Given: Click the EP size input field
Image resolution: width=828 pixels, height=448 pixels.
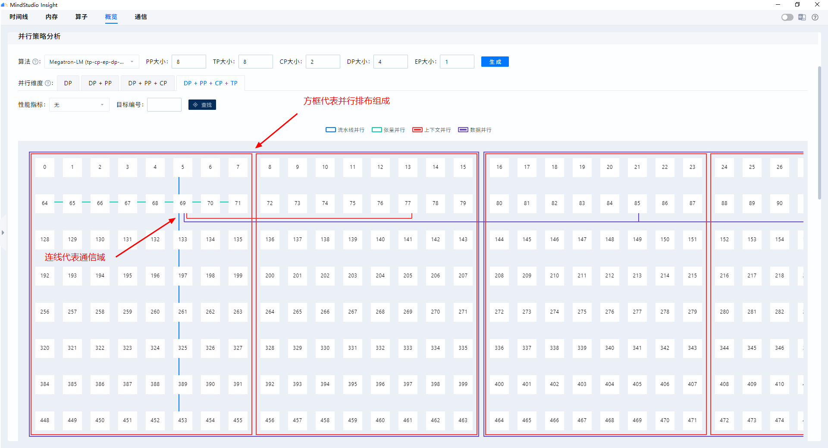Looking at the screenshot, I should [x=457, y=62].
